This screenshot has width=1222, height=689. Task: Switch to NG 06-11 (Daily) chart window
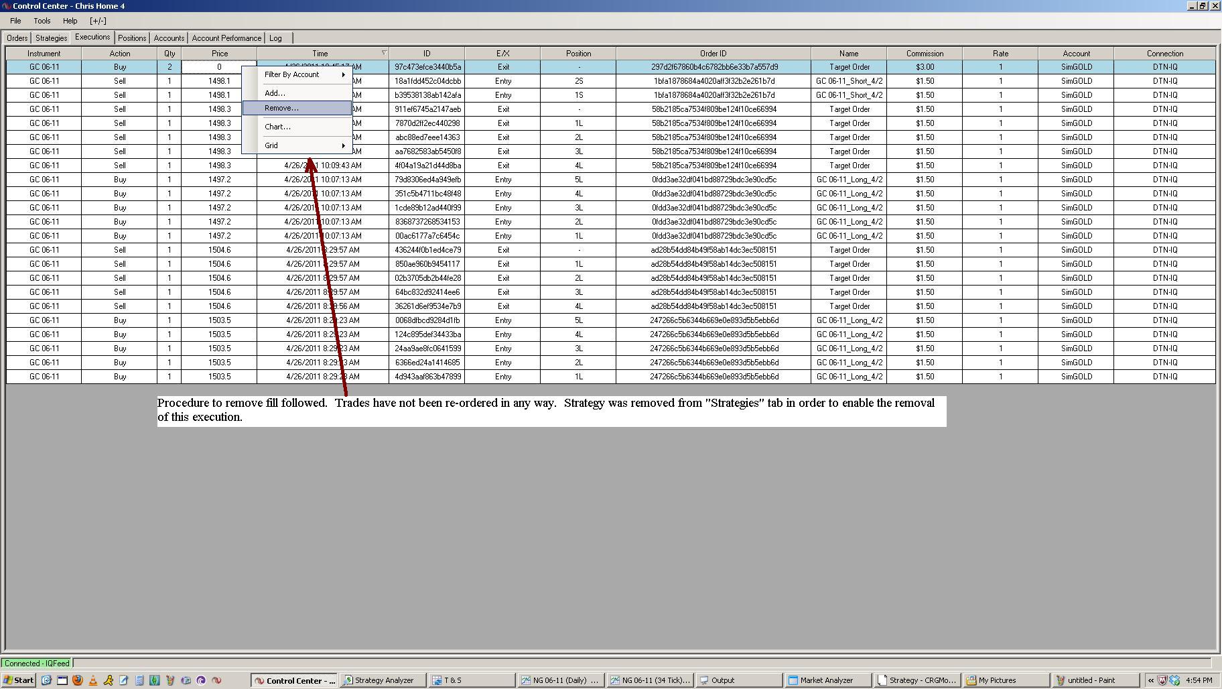click(x=561, y=680)
